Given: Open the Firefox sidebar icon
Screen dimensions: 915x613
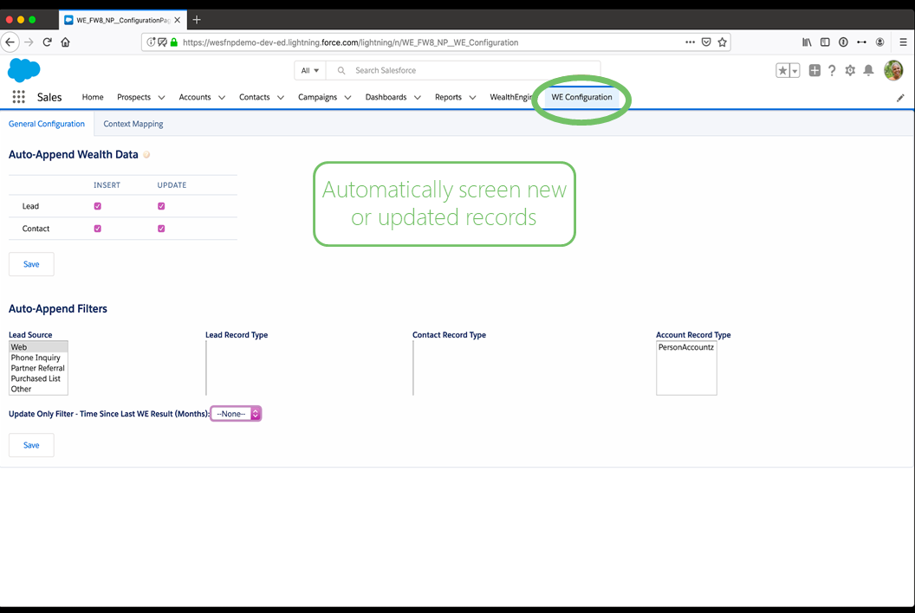Looking at the screenshot, I should (x=824, y=42).
